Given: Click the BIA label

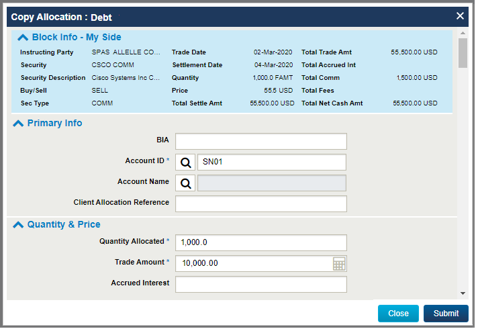Looking at the screenshot, I should tap(162, 140).
